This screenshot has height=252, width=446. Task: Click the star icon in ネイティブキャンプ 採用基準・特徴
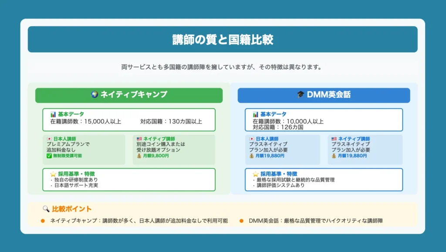tap(53, 174)
